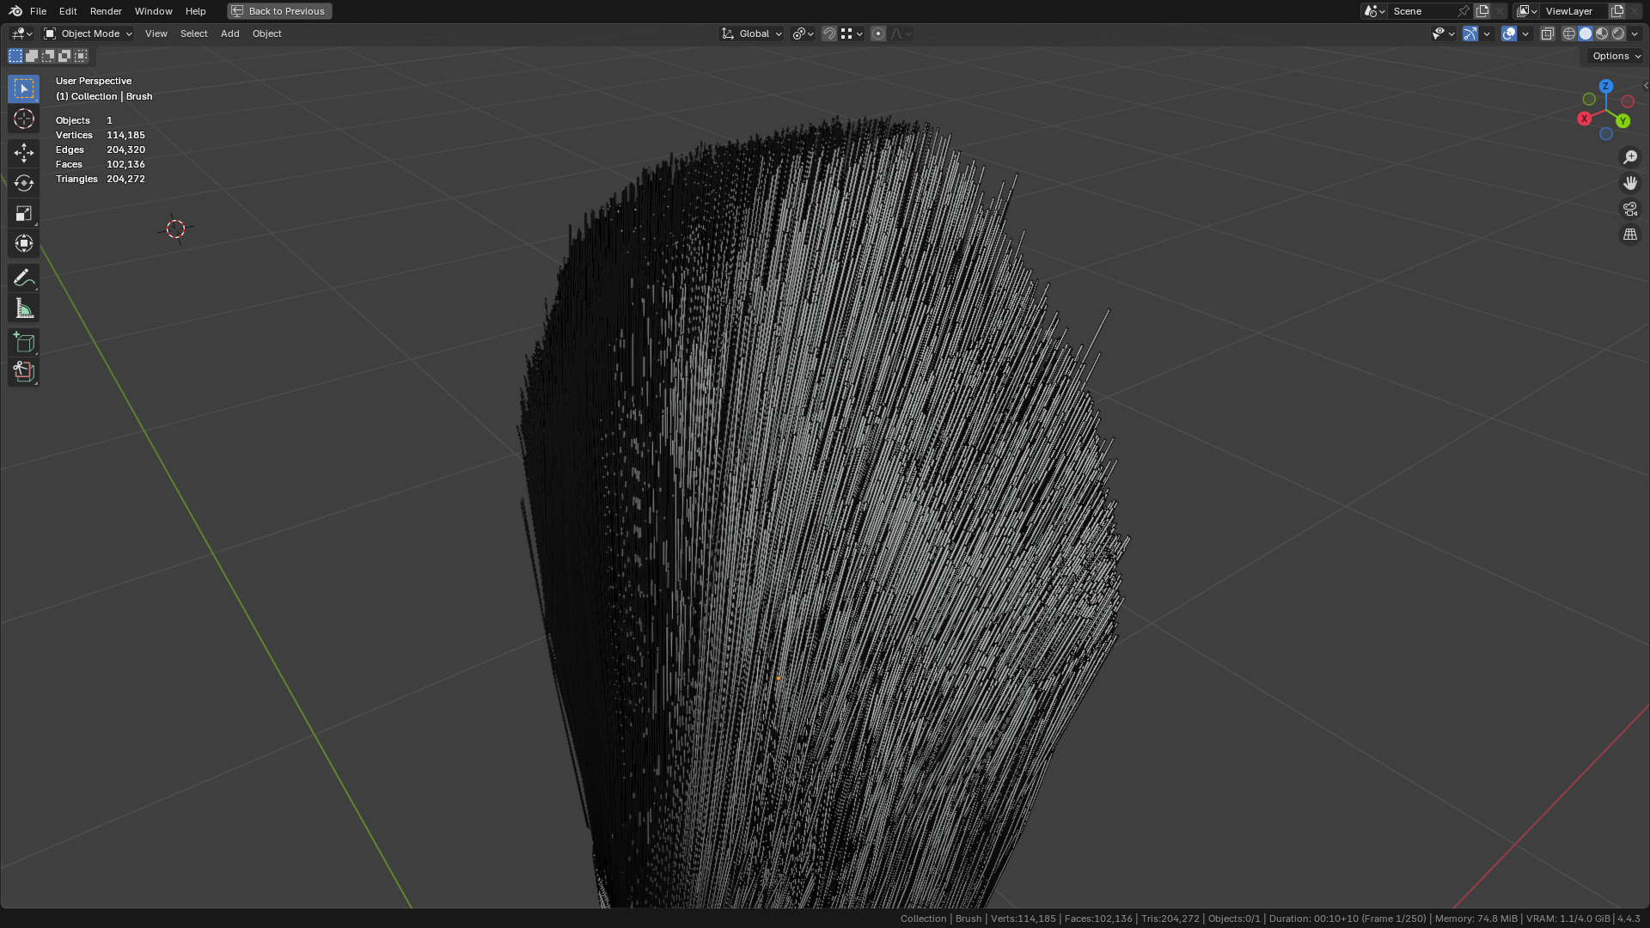Image resolution: width=1650 pixels, height=928 pixels.
Task: Pick the Measure tool
Action: pyautogui.click(x=23, y=308)
